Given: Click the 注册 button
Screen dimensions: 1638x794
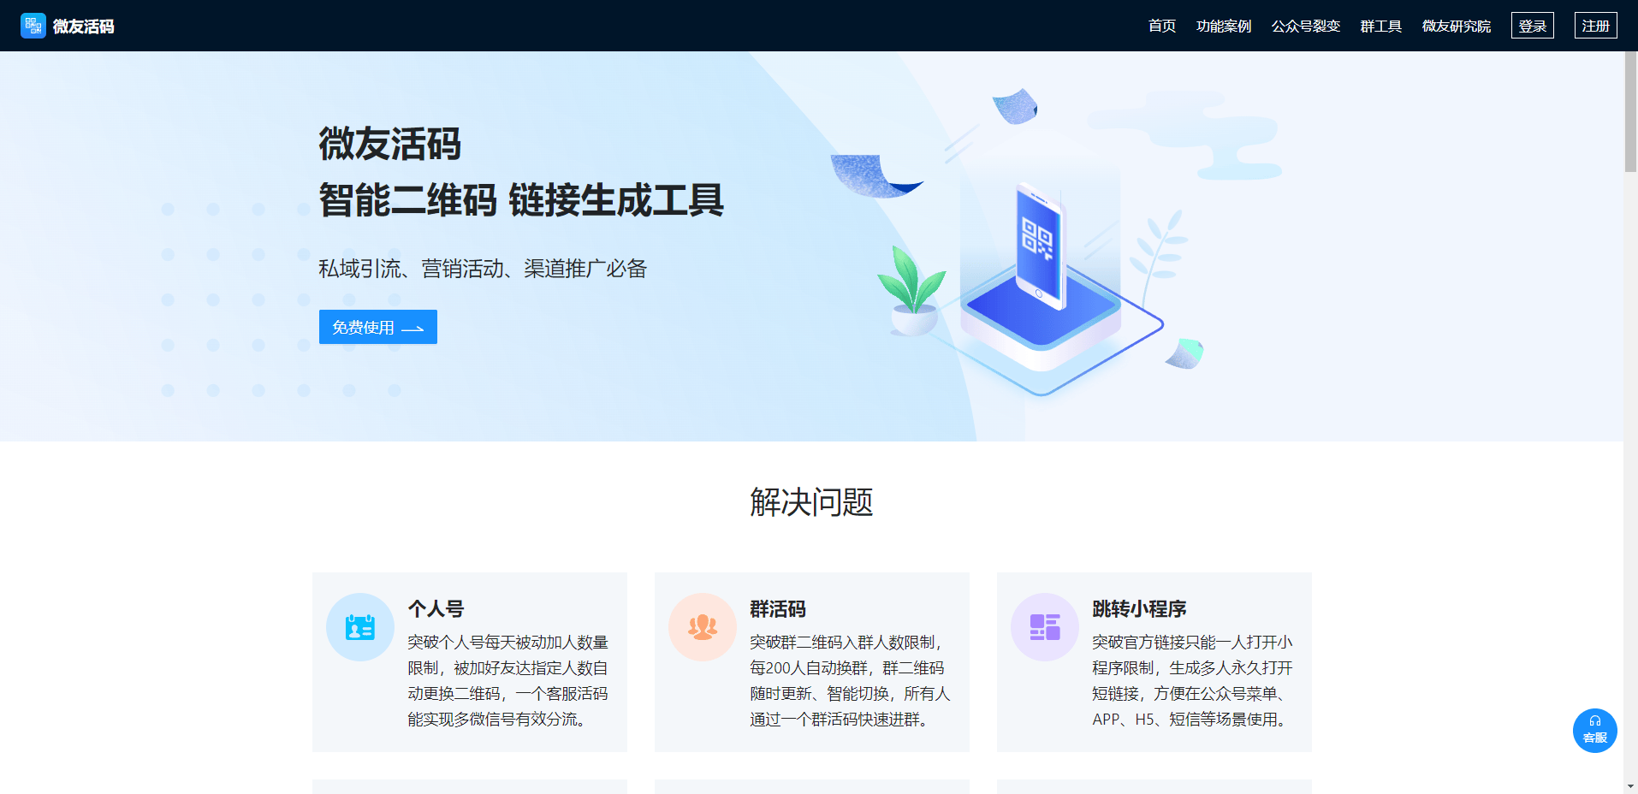Looking at the screenshot, I should [1595, 25].
